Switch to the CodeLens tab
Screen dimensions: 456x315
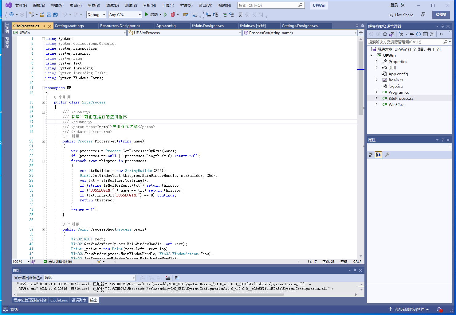point(59,300)
